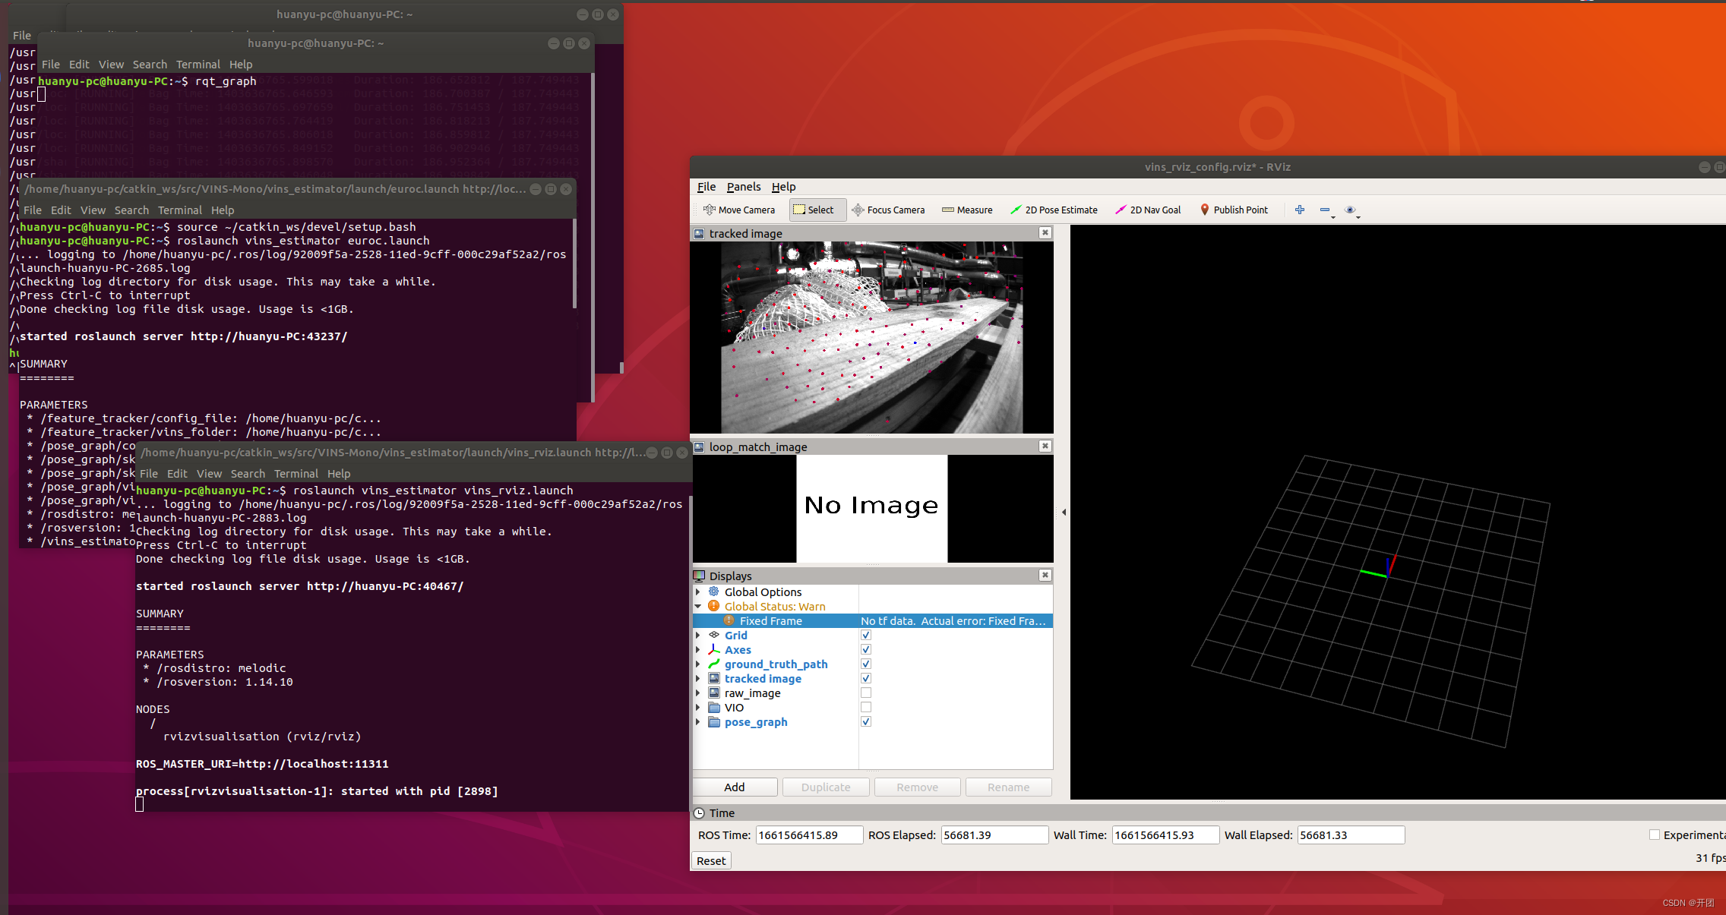This screenshot has width=1726, height=915.
Task: Enable the raw_image display
Action: click(865, 693)
